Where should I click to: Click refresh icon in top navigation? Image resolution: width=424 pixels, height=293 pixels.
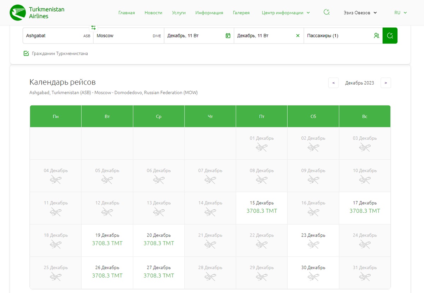pos(326,12)
